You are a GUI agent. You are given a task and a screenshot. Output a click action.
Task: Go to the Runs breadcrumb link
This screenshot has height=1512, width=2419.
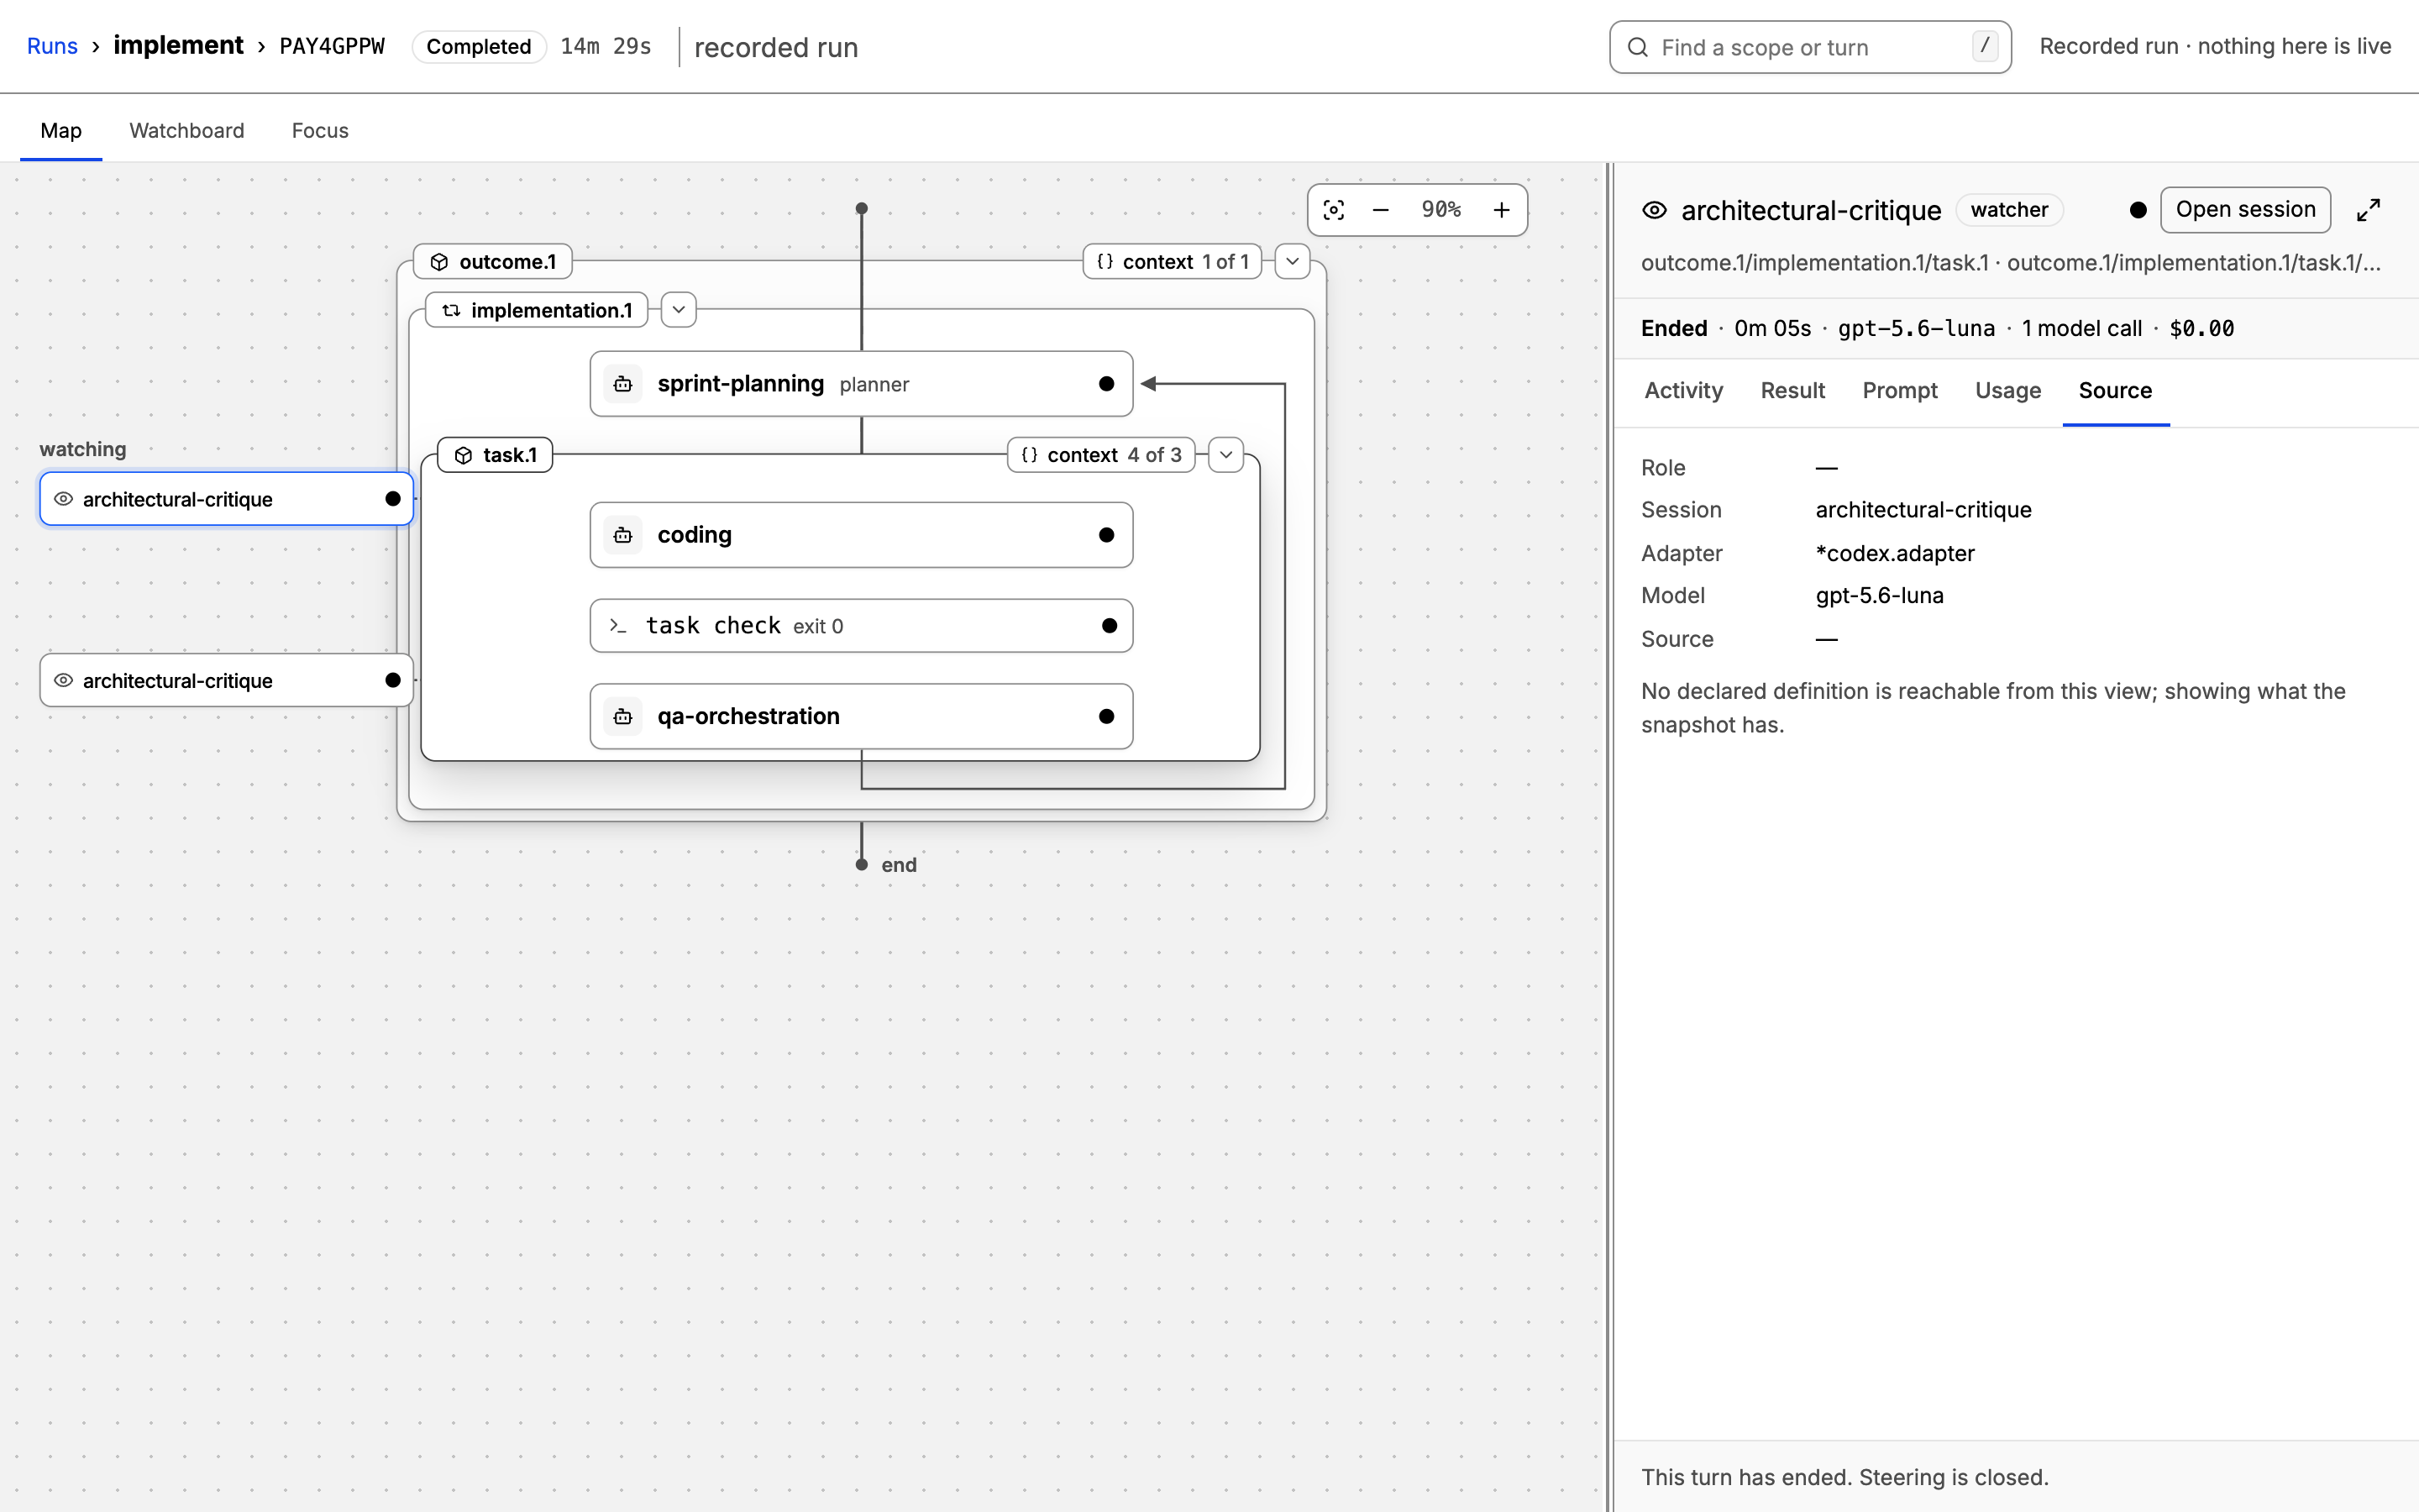coord(52,46)
